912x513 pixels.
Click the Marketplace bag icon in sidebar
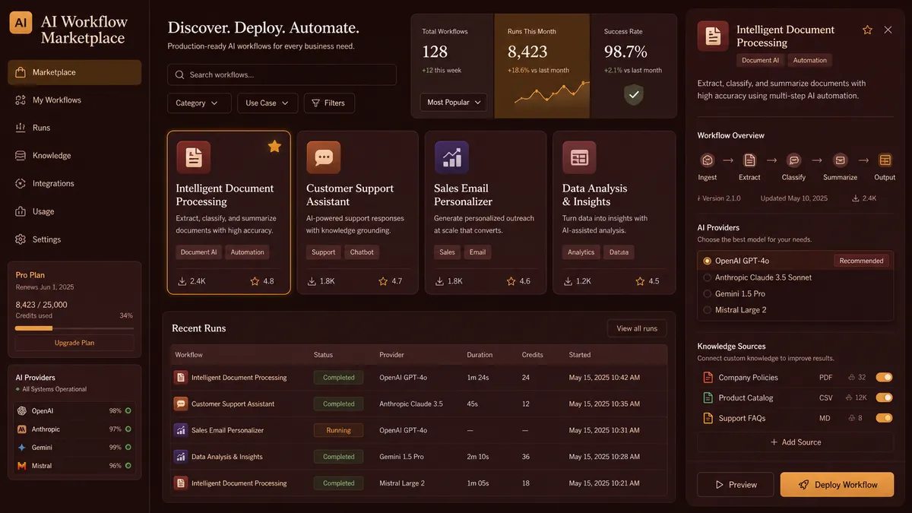click(21, 72)
